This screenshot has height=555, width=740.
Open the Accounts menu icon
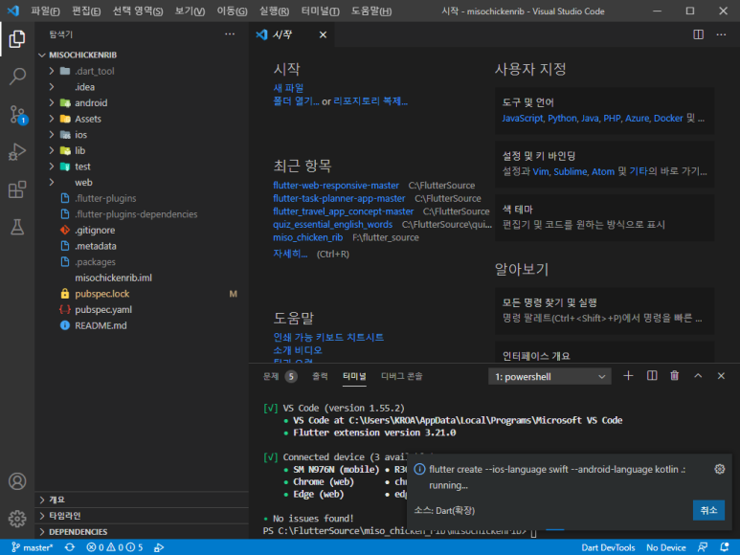[17, 481]
